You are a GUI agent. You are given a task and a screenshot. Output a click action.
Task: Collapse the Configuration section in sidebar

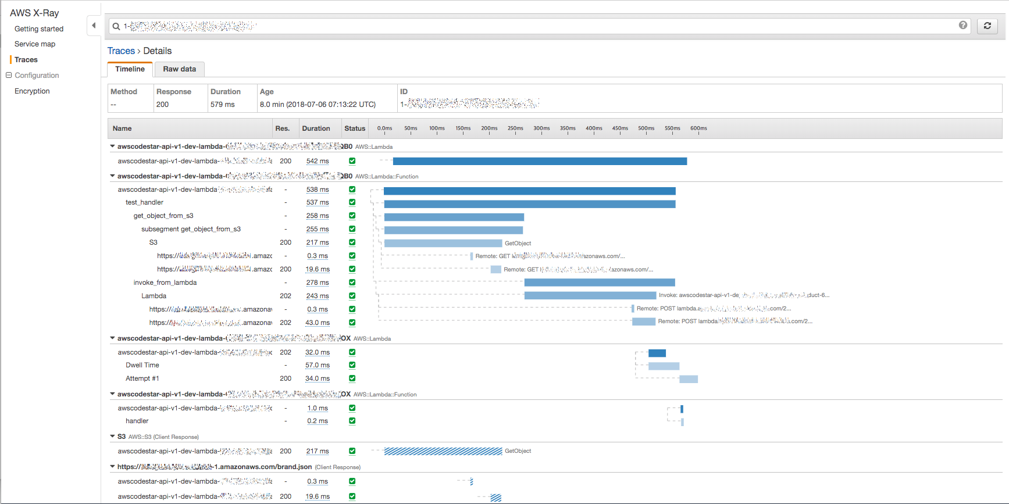click(x=9, y=75)
